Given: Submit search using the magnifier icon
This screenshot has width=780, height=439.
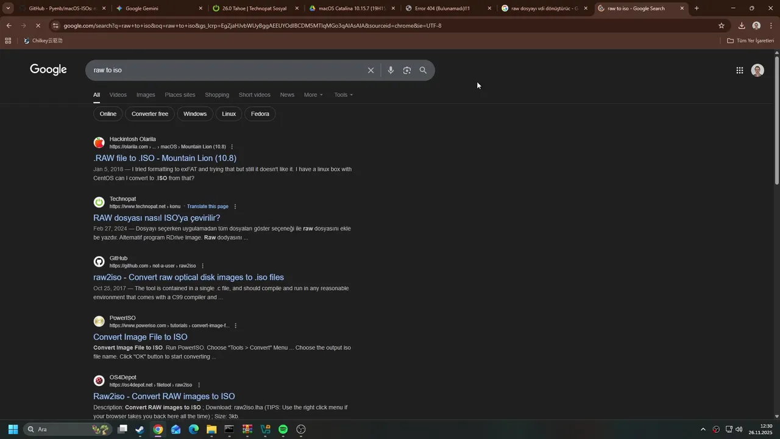Looking at the screenshot, I should coord(423,70).
